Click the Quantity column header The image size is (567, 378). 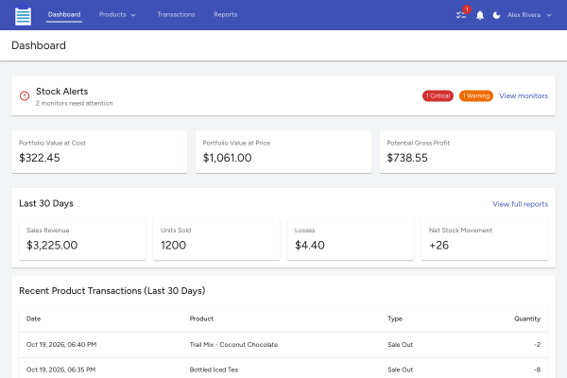pos(527,318)
